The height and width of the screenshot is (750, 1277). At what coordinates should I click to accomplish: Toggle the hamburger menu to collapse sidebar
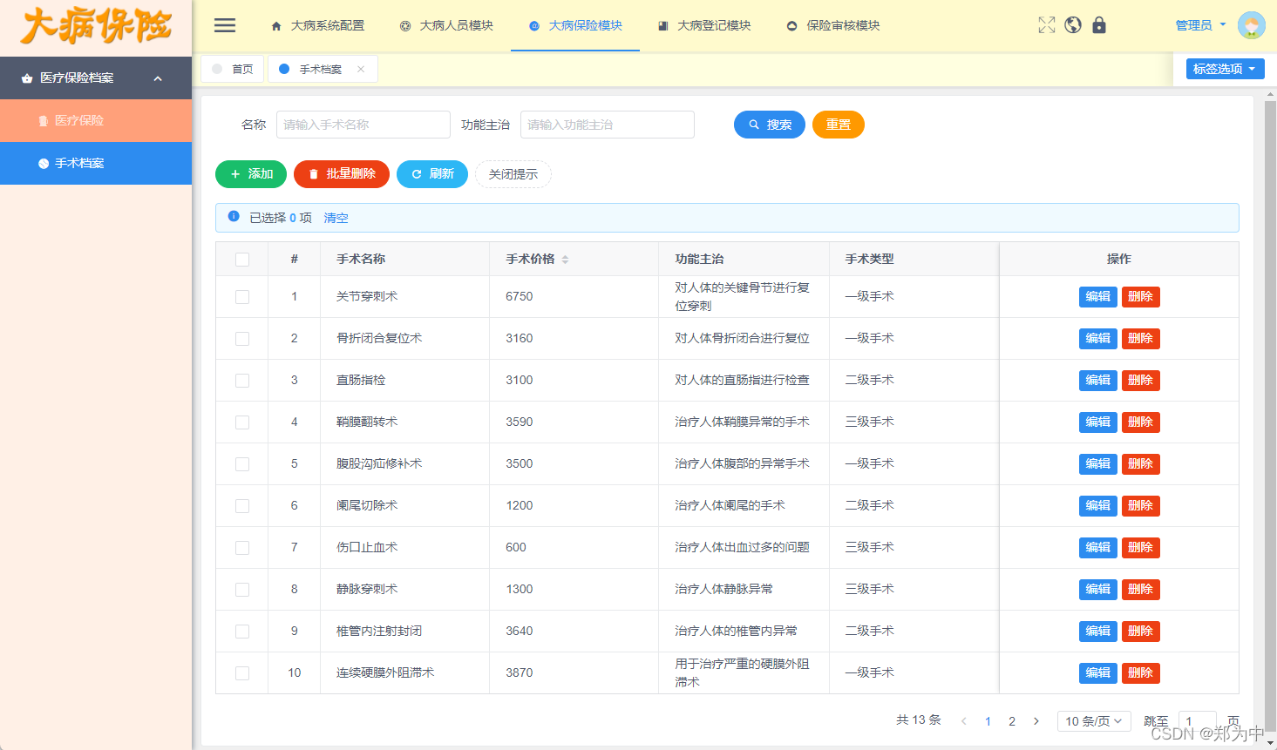tap(225, 25)
